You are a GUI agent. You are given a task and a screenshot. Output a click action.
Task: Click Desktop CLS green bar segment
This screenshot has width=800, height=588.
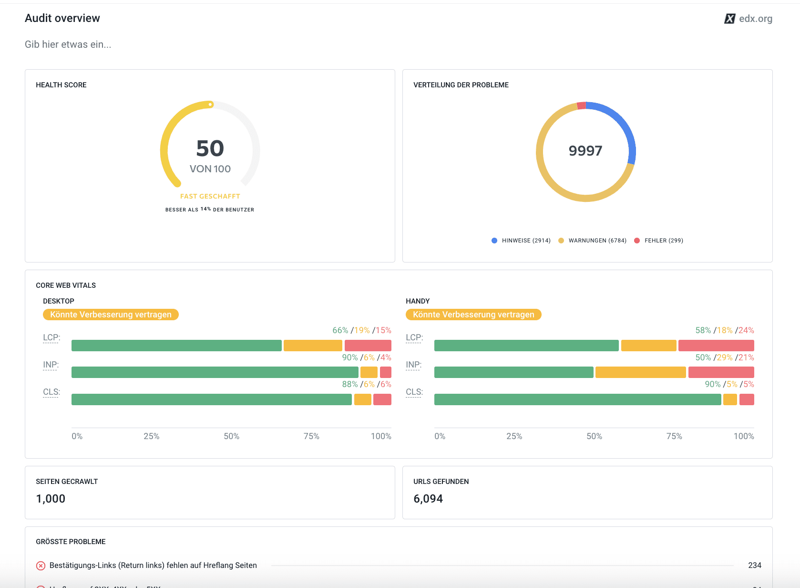[x=212, y=399]
